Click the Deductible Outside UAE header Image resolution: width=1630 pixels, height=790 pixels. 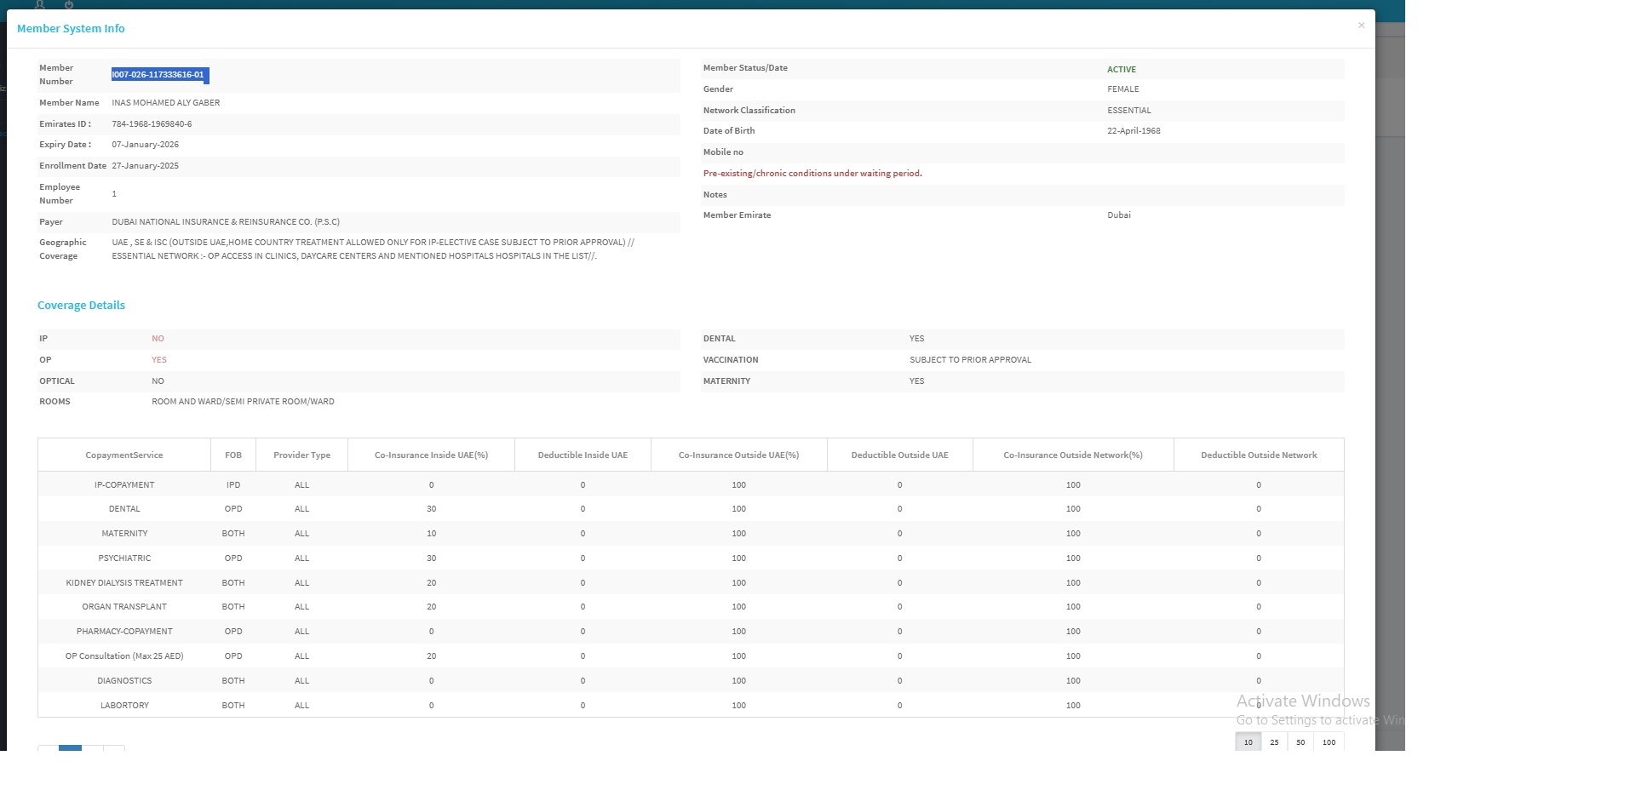[x=899, y=455]
